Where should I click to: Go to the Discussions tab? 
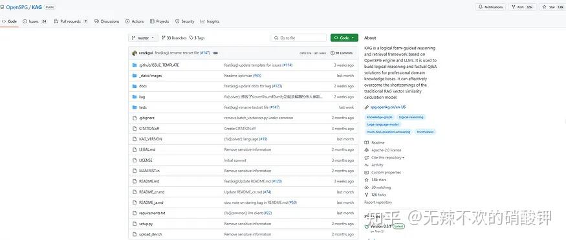coord(107,21)
